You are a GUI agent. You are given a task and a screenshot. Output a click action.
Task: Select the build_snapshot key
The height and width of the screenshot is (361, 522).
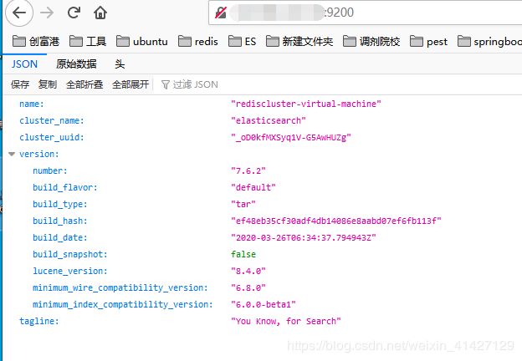(x=70, y=254)
